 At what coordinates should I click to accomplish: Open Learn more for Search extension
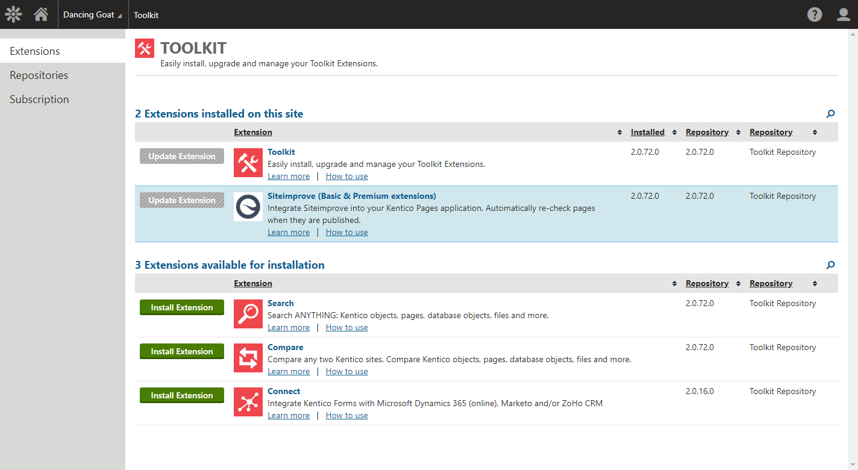[x=289, y=327]
